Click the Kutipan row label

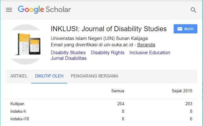(x=17, y=104)
